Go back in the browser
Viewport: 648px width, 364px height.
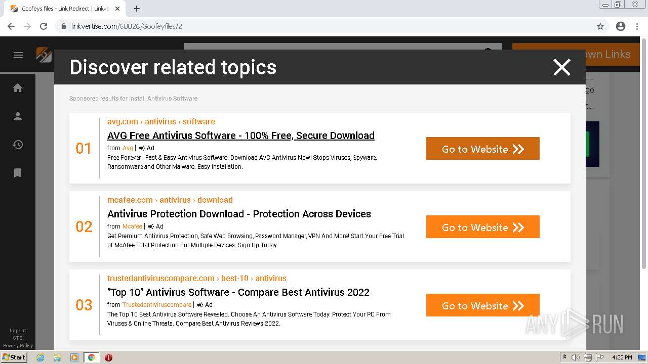(11, 26)
